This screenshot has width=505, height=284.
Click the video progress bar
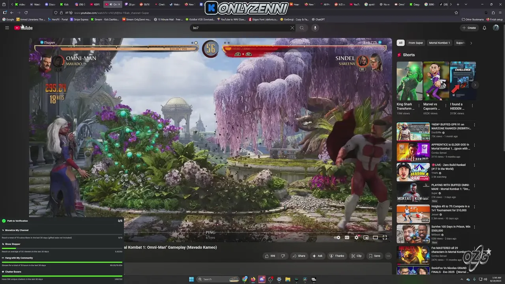210,232
